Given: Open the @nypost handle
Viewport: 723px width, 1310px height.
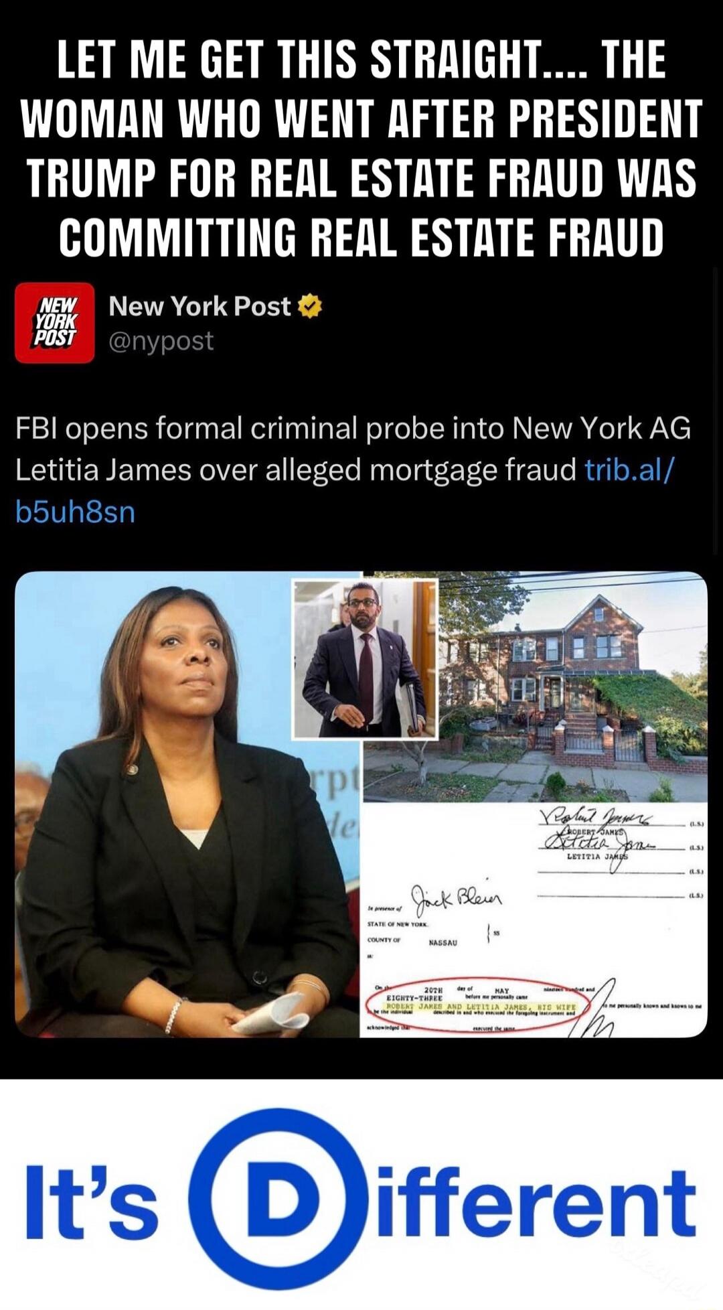Looking at the screenshot, I should (161, 341).
